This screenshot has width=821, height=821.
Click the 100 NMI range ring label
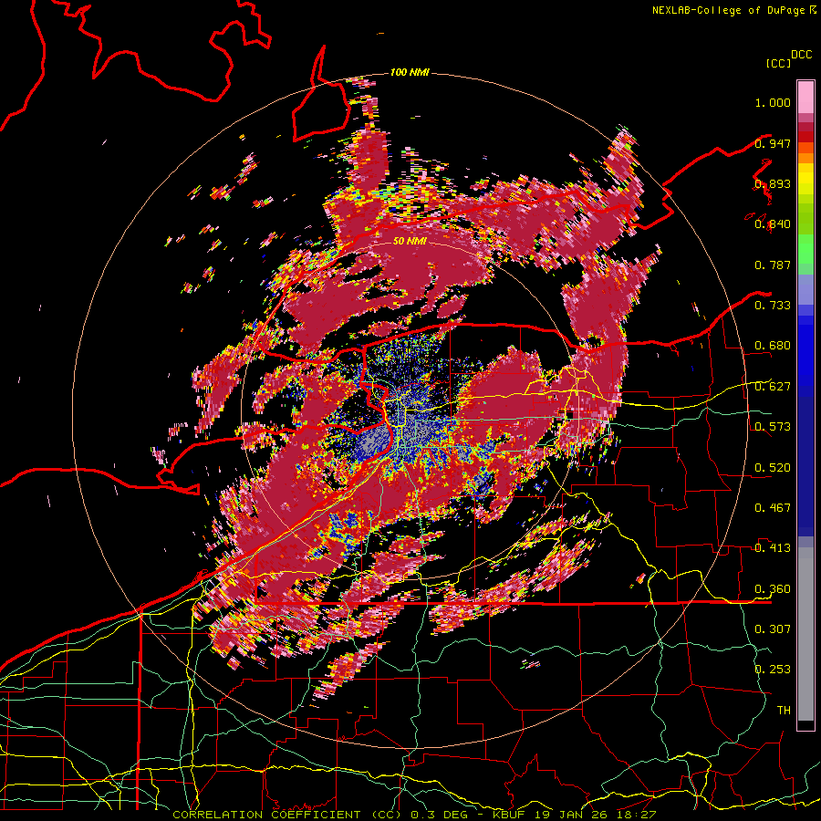pos(410,72)
